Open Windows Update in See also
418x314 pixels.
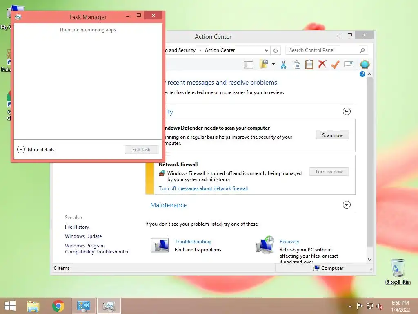pos(83,236)
